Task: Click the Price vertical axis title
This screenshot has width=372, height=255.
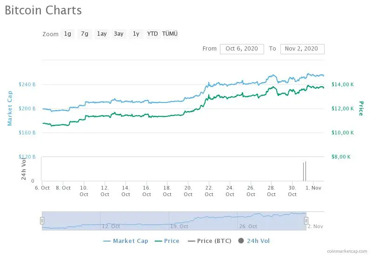Action: pos(361,108)
